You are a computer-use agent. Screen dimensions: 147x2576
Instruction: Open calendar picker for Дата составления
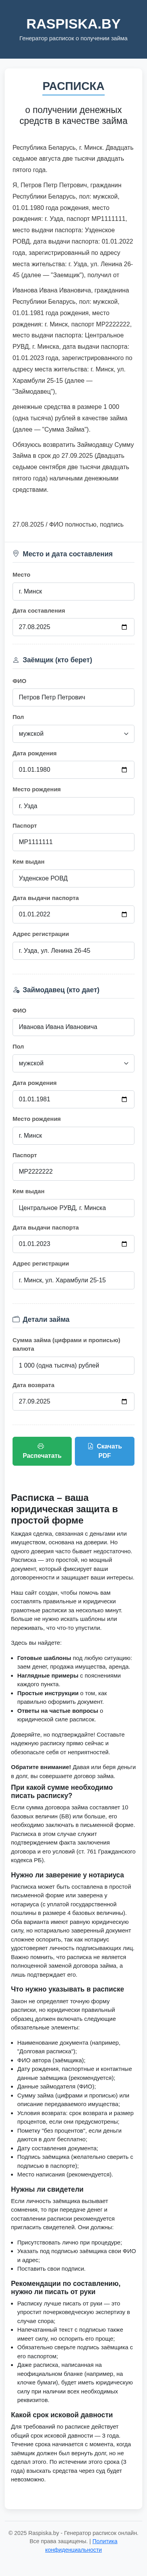coord(124,627)
